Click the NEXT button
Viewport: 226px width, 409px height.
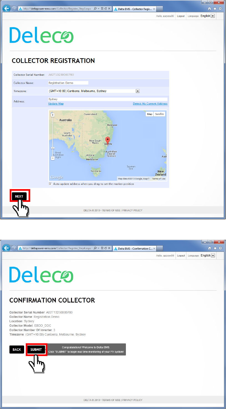[x=19, y=196]
